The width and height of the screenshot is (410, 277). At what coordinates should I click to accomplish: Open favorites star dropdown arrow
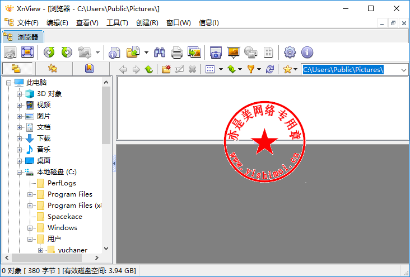pyautogui.click(x=296, y=69)
